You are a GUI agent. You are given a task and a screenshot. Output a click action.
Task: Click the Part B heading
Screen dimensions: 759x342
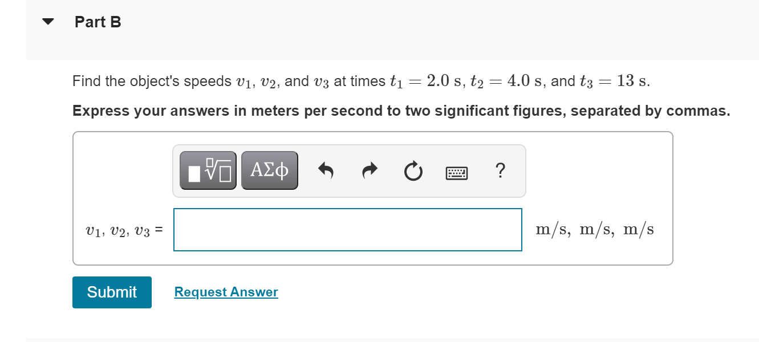click(x=98, y=22)
